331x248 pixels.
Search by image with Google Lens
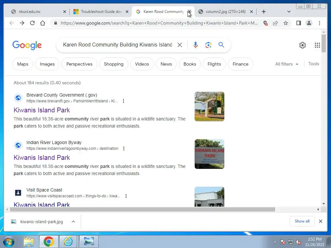coord(208,45)
